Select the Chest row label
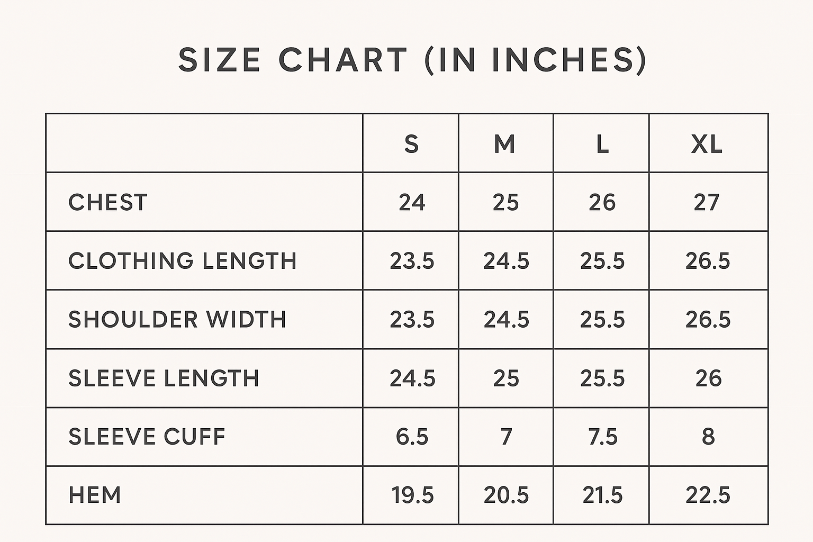The image size is (813, 542). 108,203
